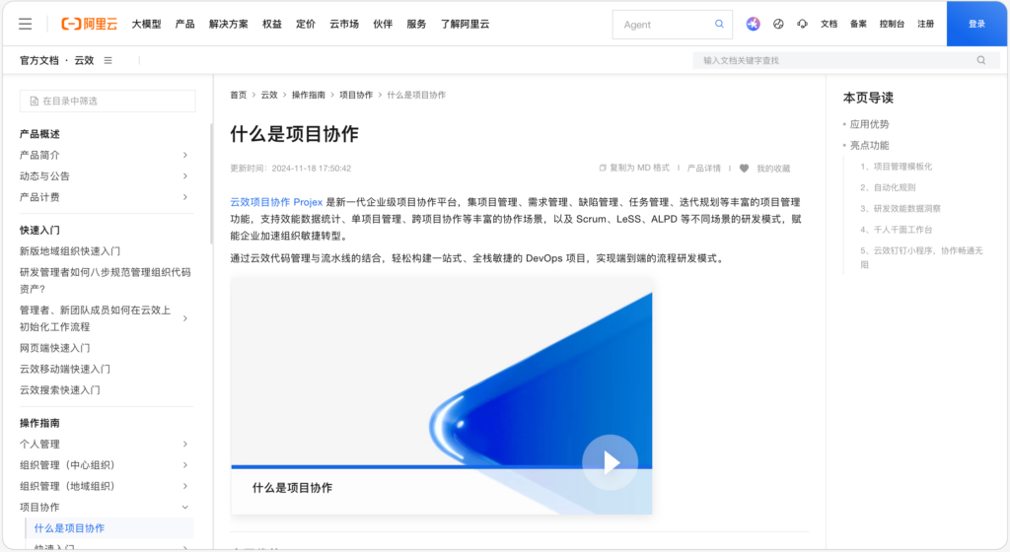1010x552 pixels.
Task: Click the headset customer service icon
Action: click(x=802, y=24)
